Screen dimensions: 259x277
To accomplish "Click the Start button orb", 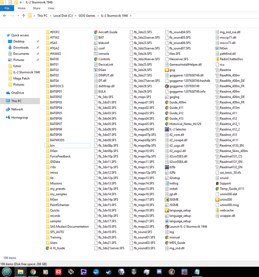I will click(7, 272).
